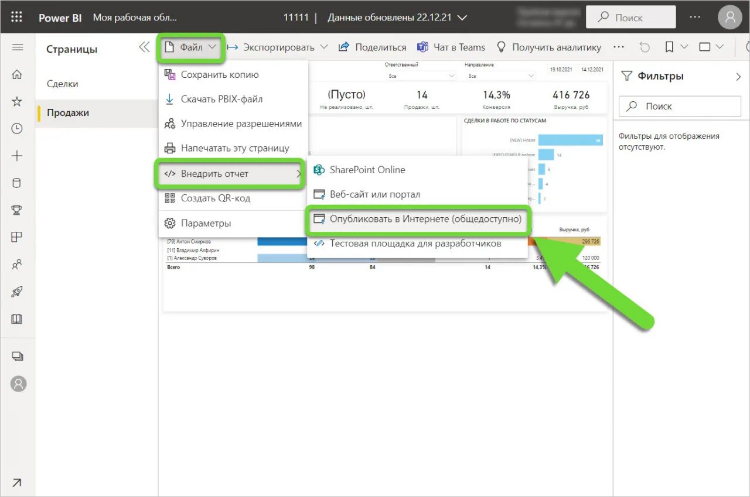The height and width of the screenshot is (497, 750).
Task: Click the Антон Смирнов table row
Action: (x=384, y=241)
